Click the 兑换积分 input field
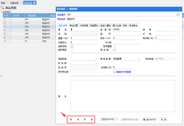184x126 pixels. click(x=84, y=43)
